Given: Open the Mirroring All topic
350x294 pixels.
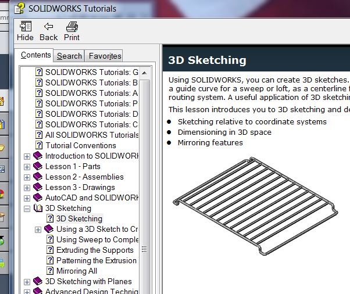Looking at the screenshot, I should click(x=77, y=271).
